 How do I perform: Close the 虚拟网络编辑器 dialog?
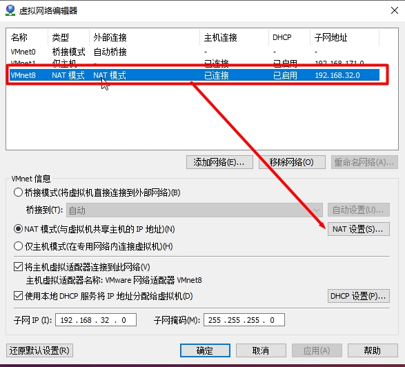395,10
